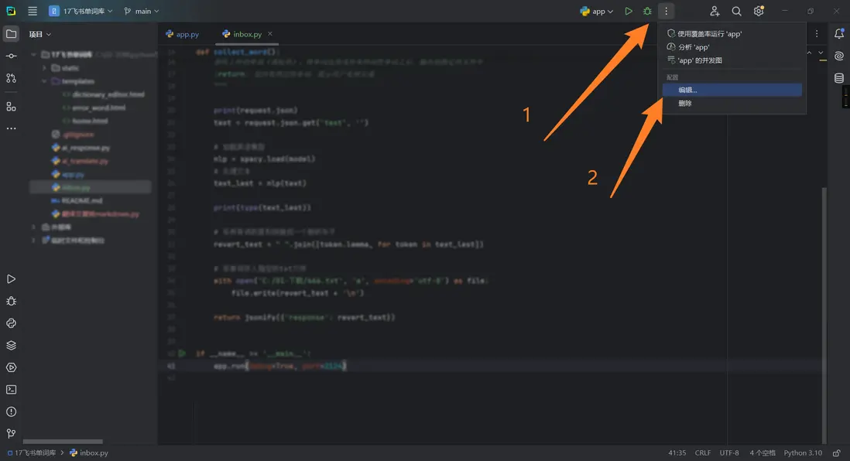850x461 pixels.
Task: Show more tool windows via left ellipsis
Action: point(11,129)
